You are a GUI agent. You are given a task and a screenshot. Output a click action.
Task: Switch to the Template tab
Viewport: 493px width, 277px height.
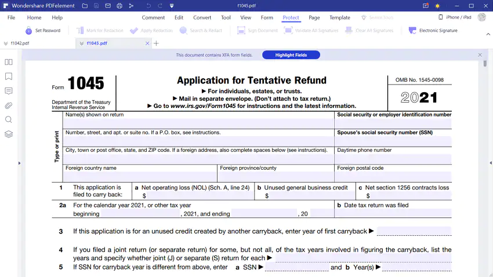pyautogui.click(x=340, y=17)
